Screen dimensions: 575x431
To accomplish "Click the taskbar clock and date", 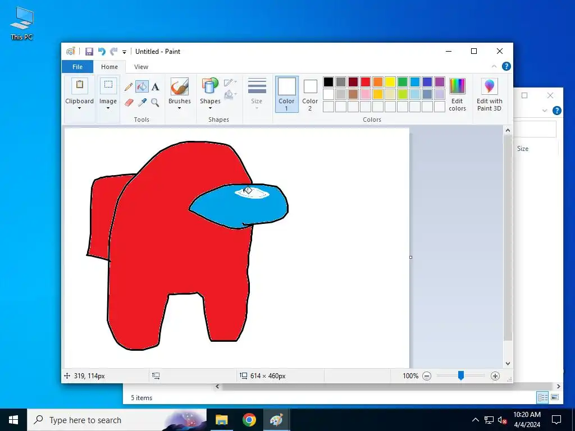I will point(527,420).
